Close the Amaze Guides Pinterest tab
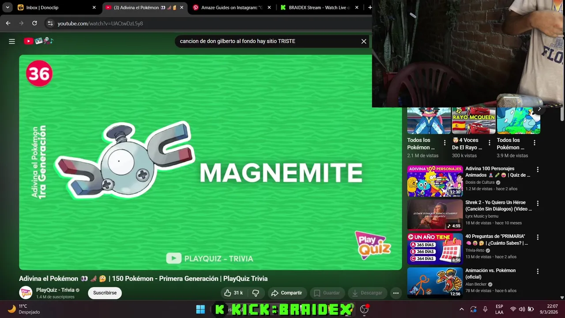Image resolution: width=565 pixels, height=318 pixels. pyautogui.click(x=269, y=8)
